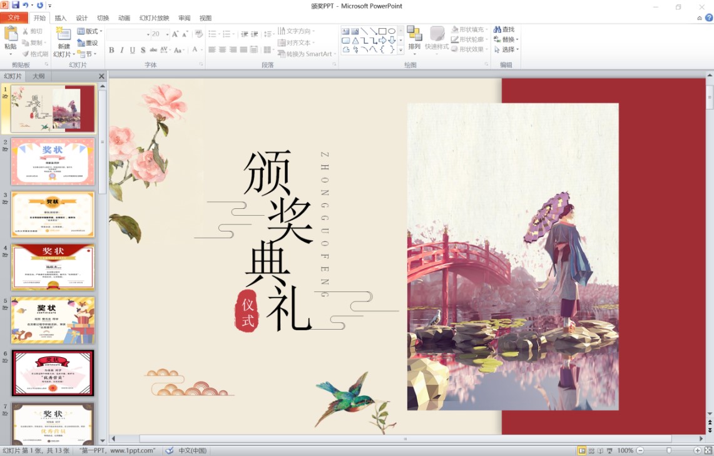This screenshot has width=714, height=456.
Task: Select the isosceles triangle shape
Action: [355, 41]
